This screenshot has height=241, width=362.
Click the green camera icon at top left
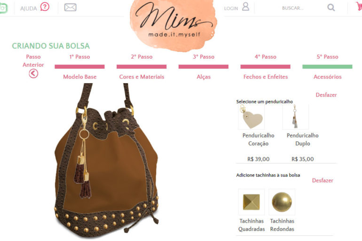tap(3, 8)
